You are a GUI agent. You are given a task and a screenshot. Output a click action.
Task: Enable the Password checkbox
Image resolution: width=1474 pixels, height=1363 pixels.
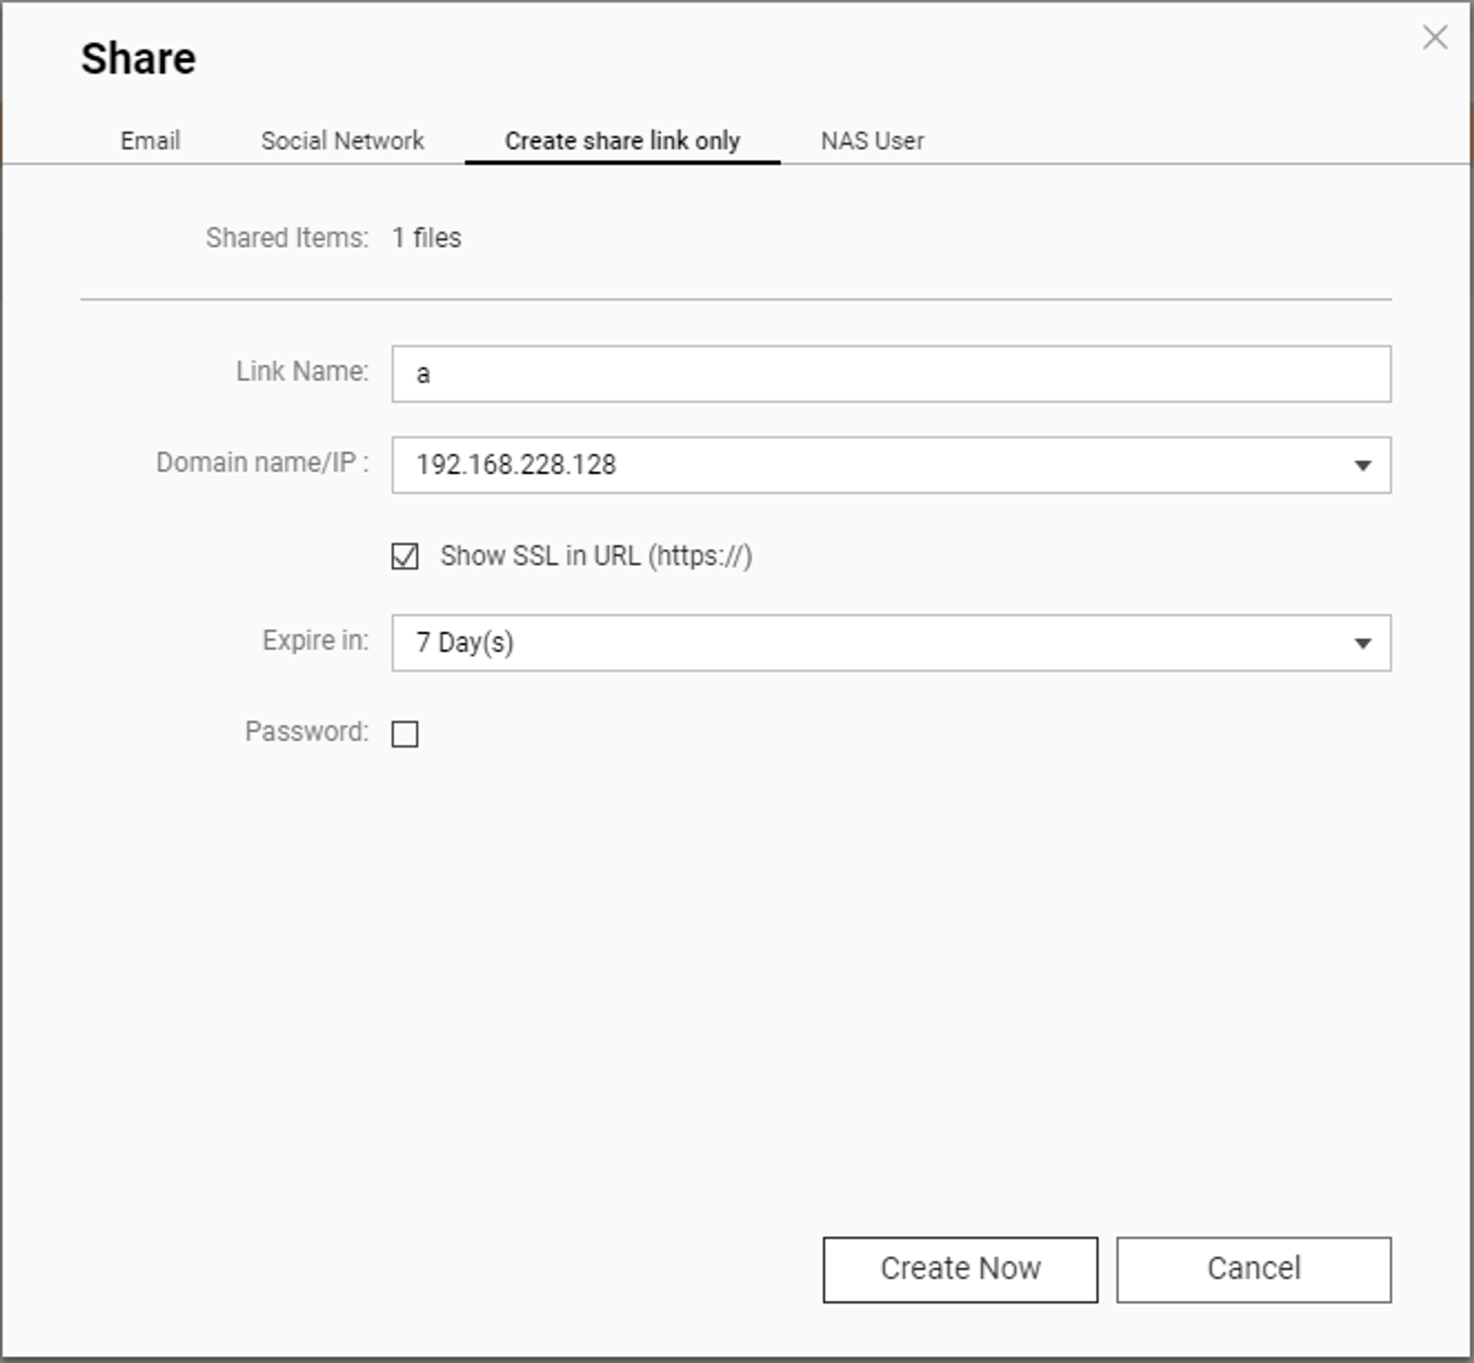tap(405, 734)
